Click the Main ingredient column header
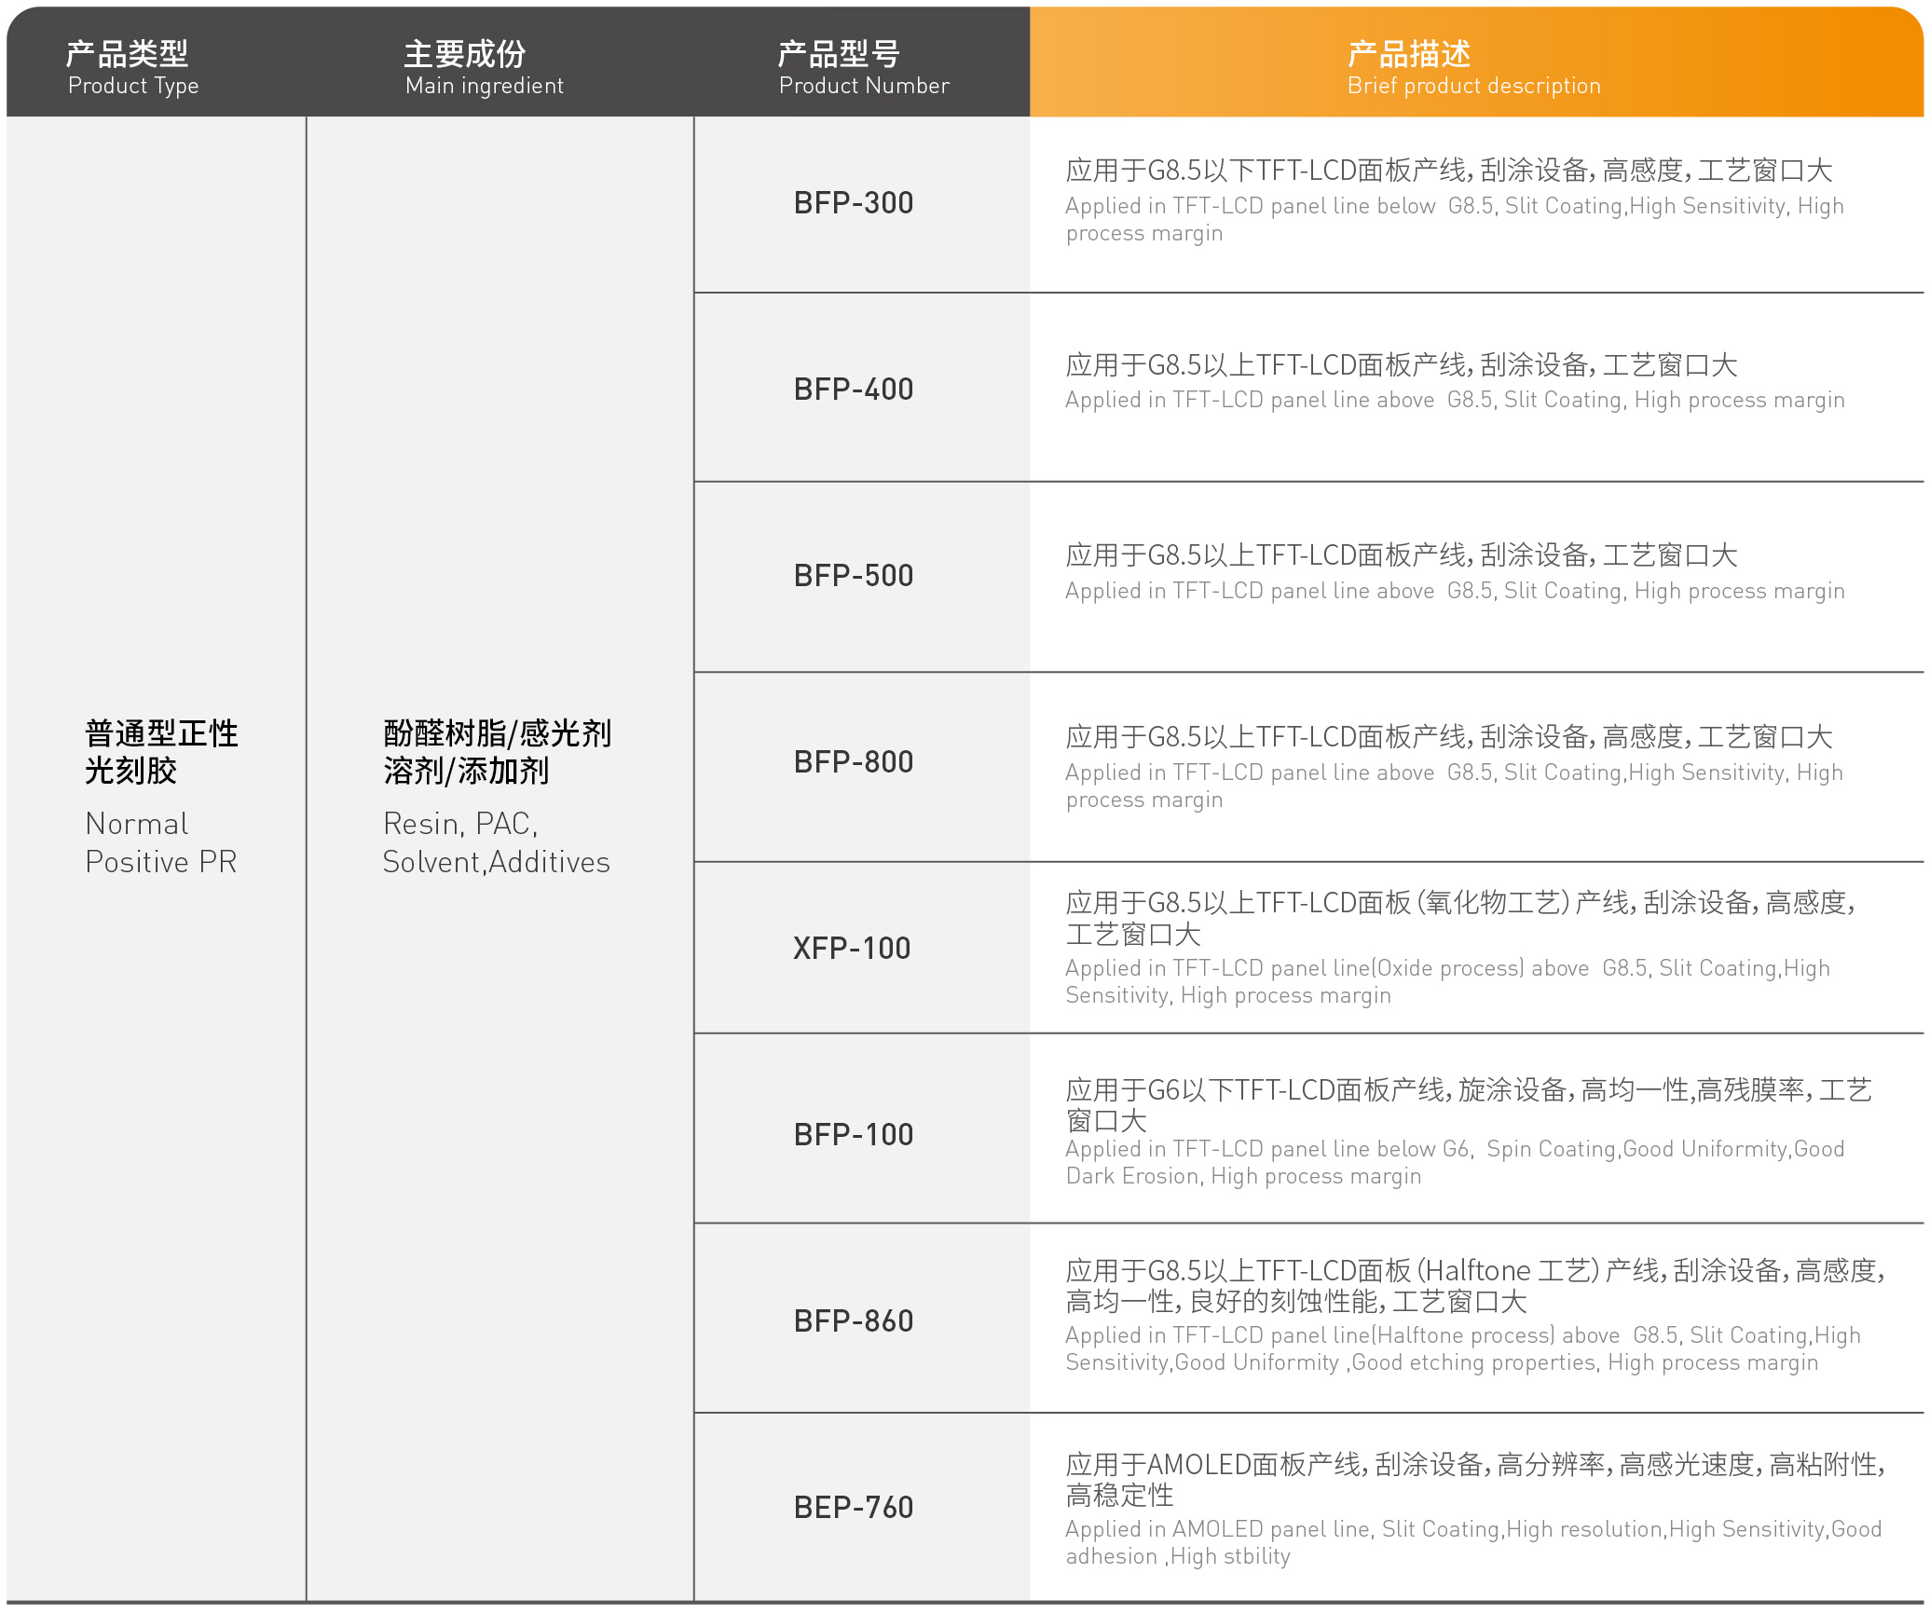The height and width of the screenshot is (1614, 1930). (484, 67)
